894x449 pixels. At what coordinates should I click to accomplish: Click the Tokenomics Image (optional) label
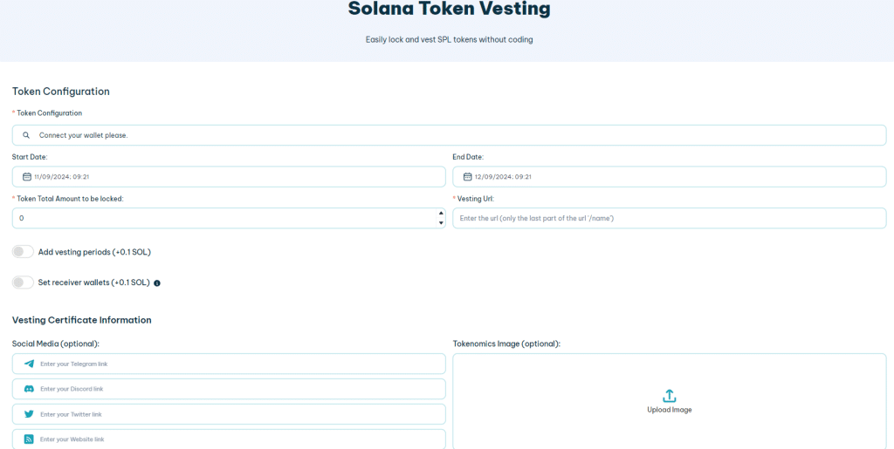[506, 344]
